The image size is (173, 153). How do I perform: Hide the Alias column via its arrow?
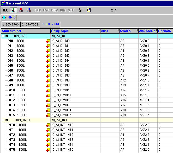(x=118, y=30)
